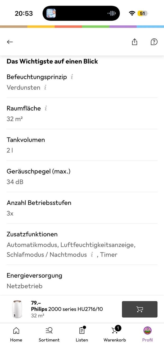Tap the share icon
This screenshot has height=357, width=164.
pos(135,42)
